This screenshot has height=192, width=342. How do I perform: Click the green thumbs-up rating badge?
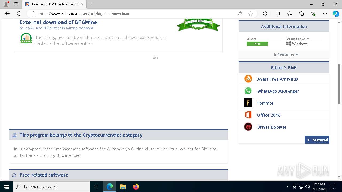[x=26, y=38]
